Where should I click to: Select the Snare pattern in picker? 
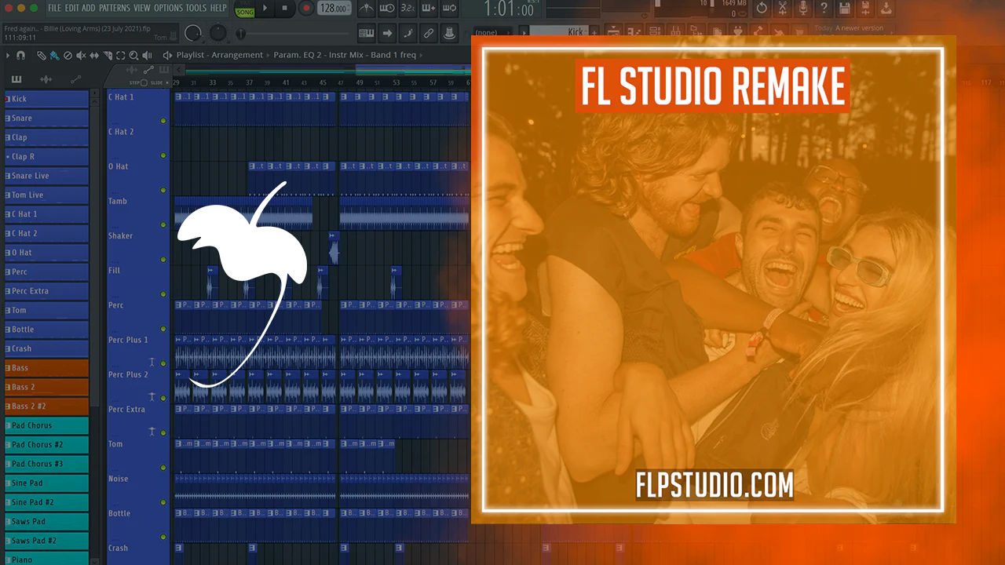point(46,118)
